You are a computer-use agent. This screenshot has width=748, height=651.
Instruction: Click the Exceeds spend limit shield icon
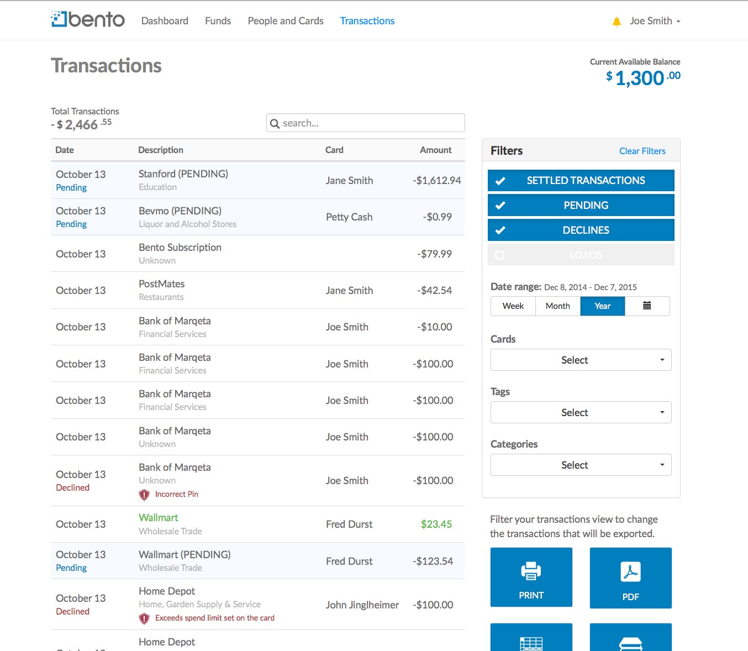[x=144, y=618]
